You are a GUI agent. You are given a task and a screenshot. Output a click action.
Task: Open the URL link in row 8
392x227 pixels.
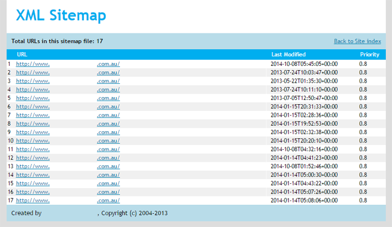click(68, 123)
